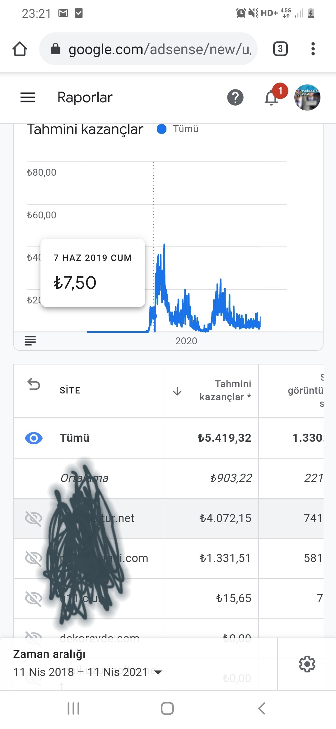Show the ₺15,65 site row on chart
The width and height of the screenshot is (336, 729).
pyautogui.click(x=34, y=598)
